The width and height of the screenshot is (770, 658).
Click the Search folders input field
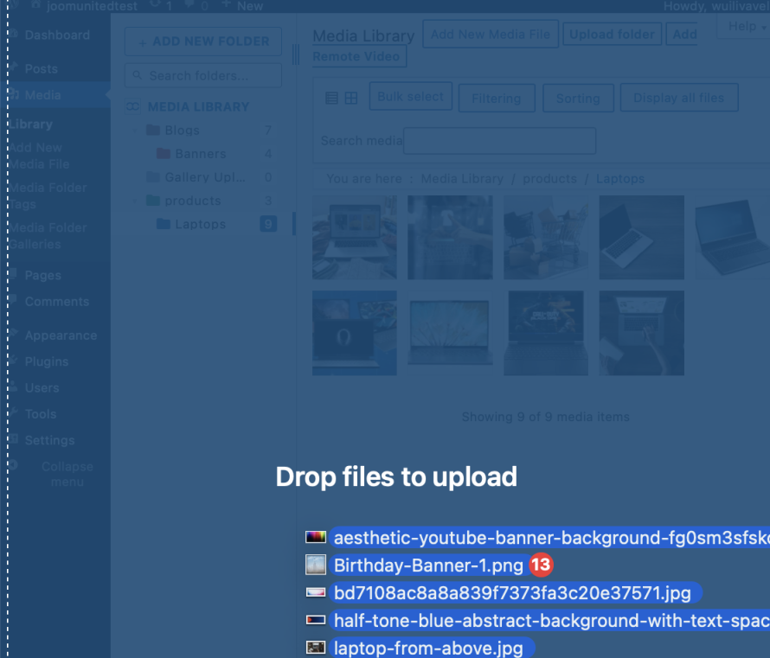(203, 76)
